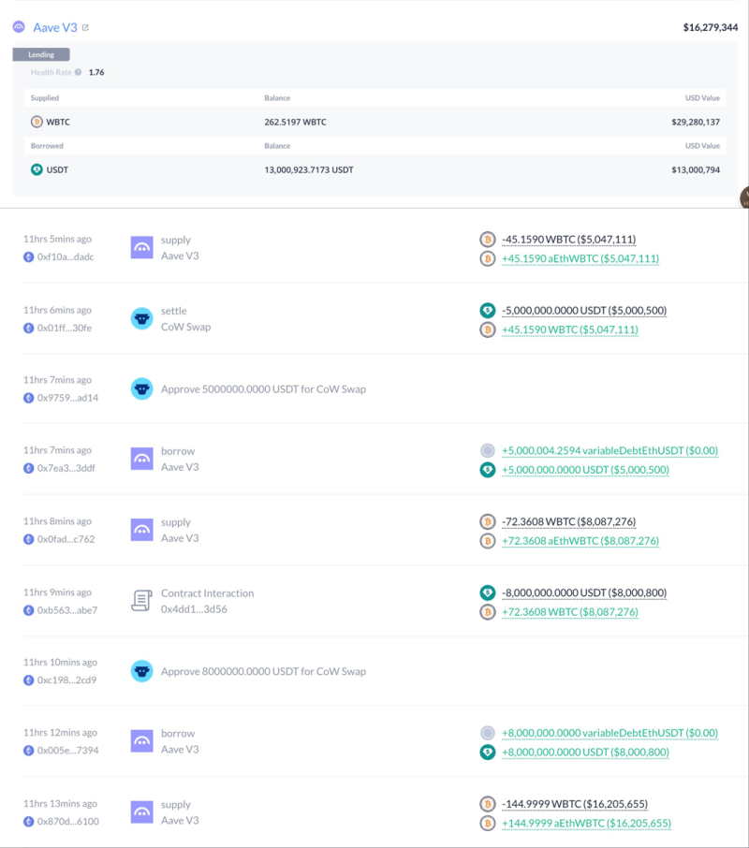Click the Contract Interaction document icon
749x848 pixels.
[x=141, y=601]
